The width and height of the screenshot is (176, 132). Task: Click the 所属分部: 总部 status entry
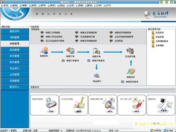pos(30,131)
